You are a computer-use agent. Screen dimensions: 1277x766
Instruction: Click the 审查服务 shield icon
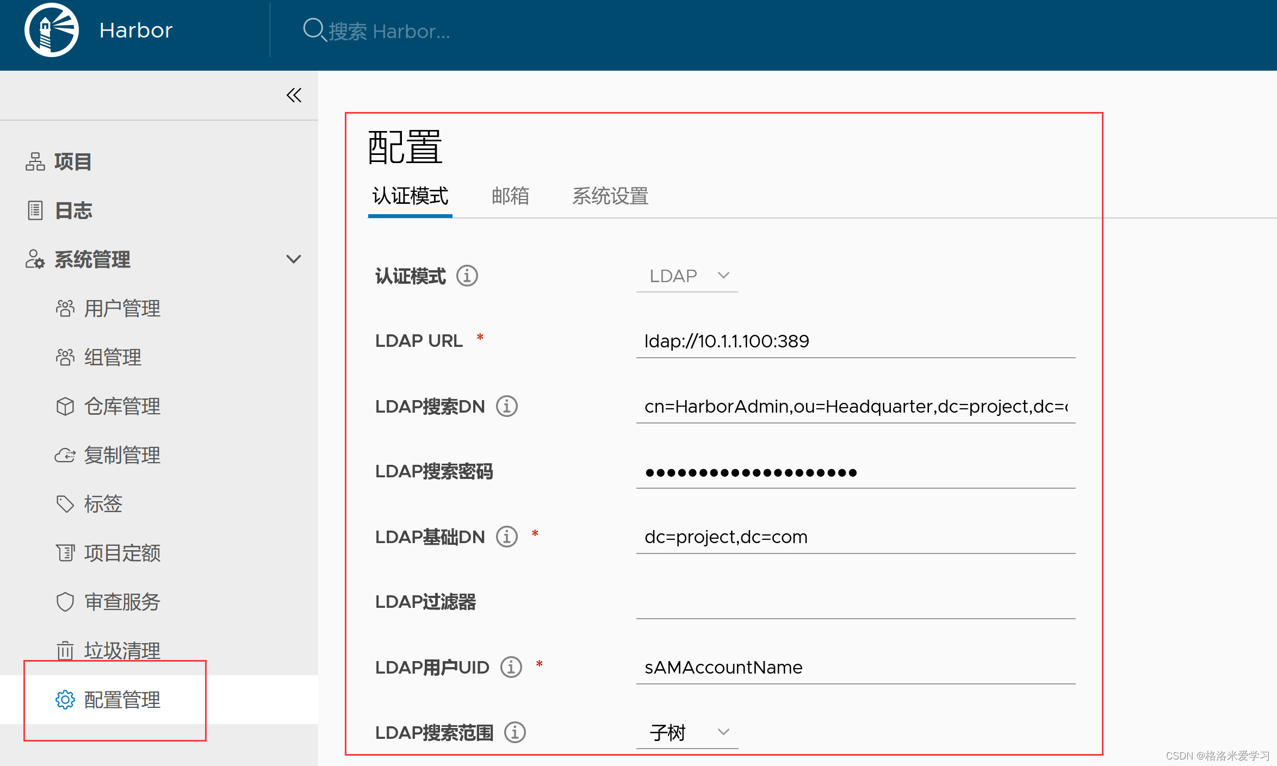pos(65,602)
